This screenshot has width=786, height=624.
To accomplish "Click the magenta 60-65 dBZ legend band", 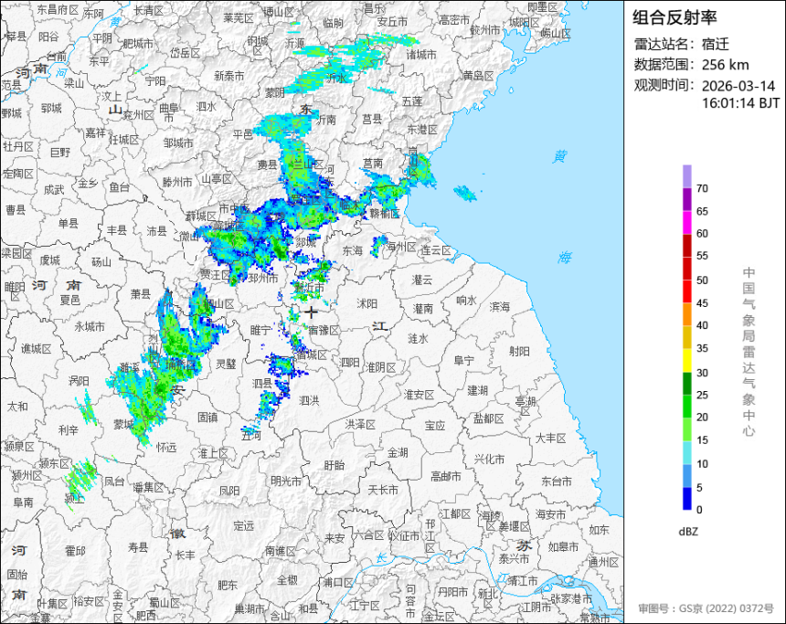I will point(687,222).
